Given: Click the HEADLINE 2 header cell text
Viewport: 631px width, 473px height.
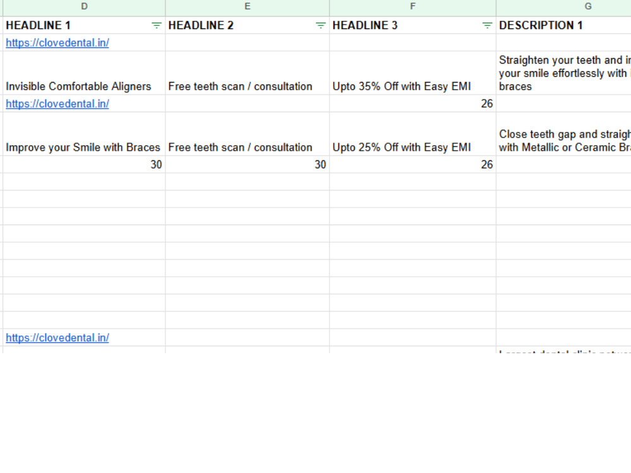Looking at the screenshot, I should (x=201, y=25).
